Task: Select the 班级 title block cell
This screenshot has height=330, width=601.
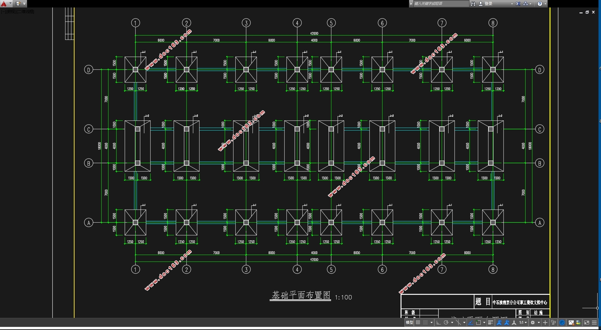Action: click(410, 312)
